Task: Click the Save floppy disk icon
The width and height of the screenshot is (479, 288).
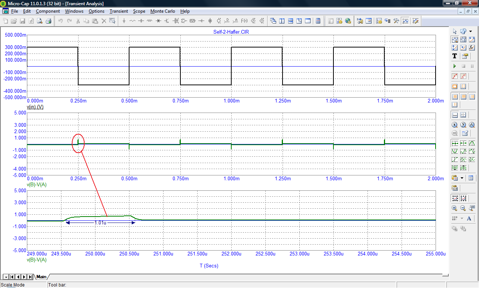Action: point(22,21)
